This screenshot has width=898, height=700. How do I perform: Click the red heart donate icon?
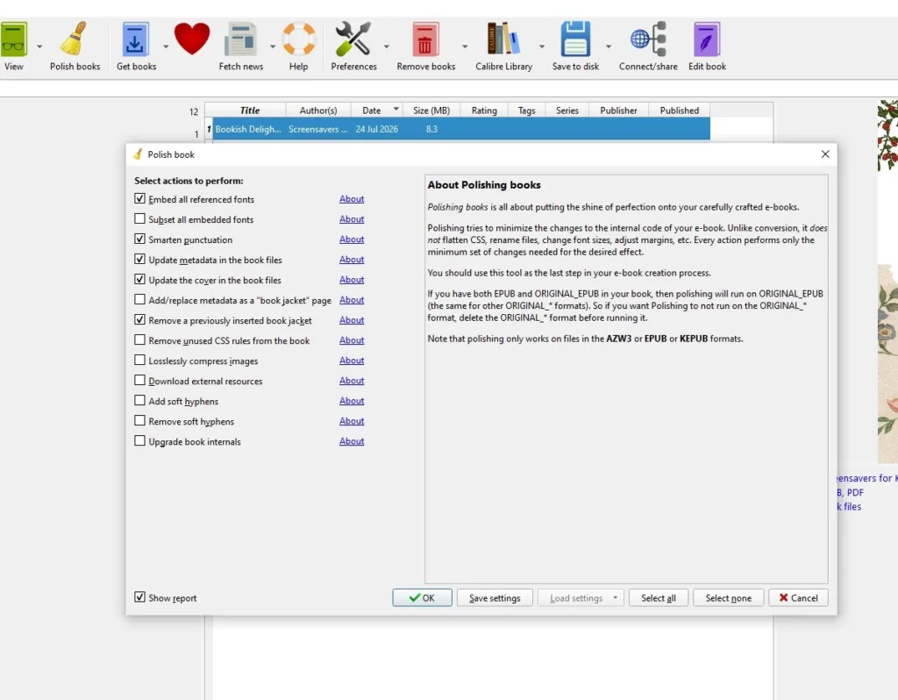[192, 39]
